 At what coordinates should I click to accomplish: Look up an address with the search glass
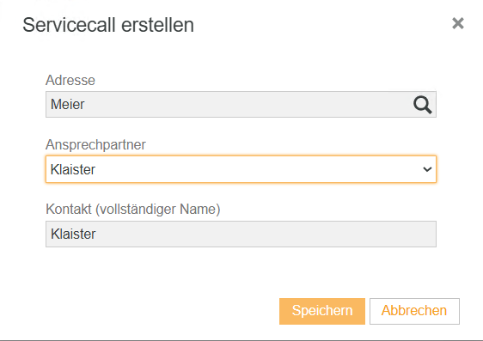pyautogui.click(x=423, y=105)
